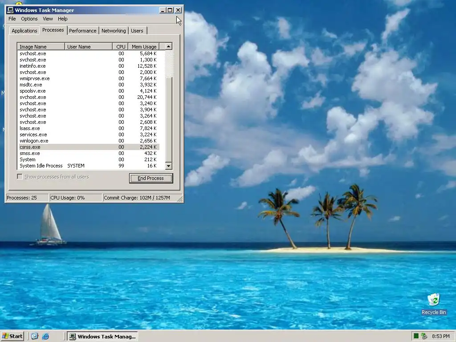Select the winlogon.exe process
Viewport: 456px width, 342px height.
(x=89, y=141)
